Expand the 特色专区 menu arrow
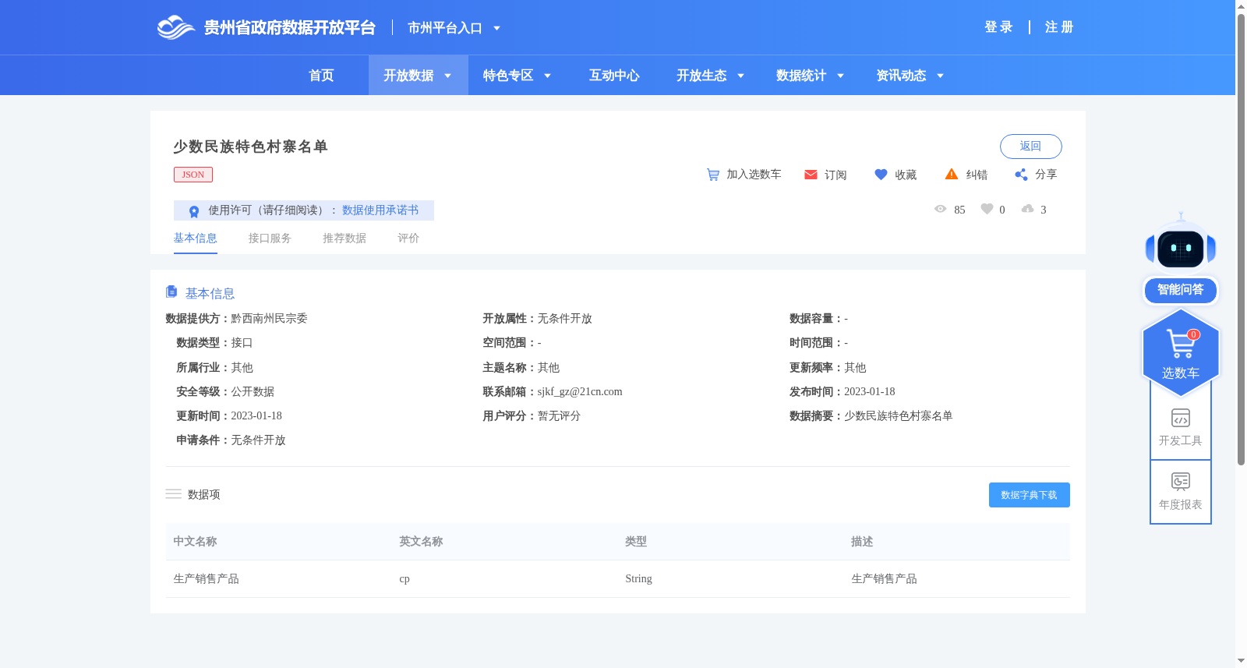Image resolution: width=1247 pixels, height=668 pixels. click(x=548, y=76)
